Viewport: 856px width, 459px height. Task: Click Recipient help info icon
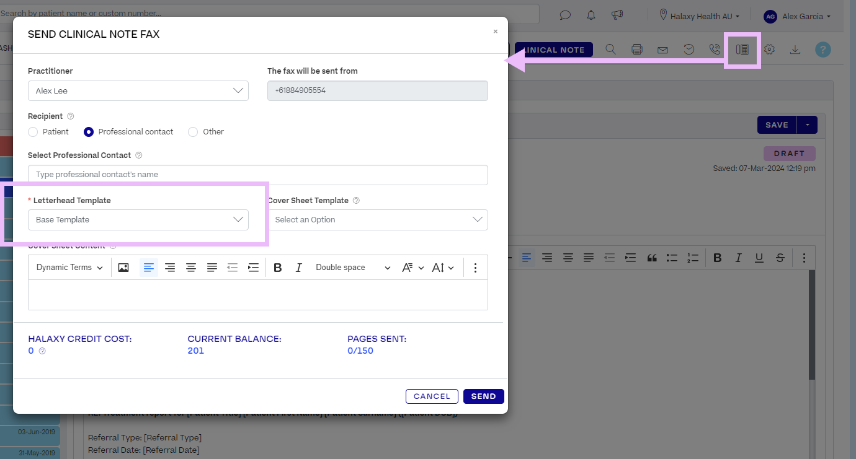click(70, 116)
